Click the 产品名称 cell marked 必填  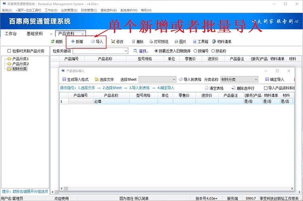[x=112, y=101]
